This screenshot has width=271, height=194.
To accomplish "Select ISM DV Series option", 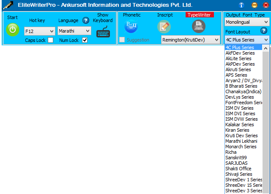I will [x=244, y=108].
